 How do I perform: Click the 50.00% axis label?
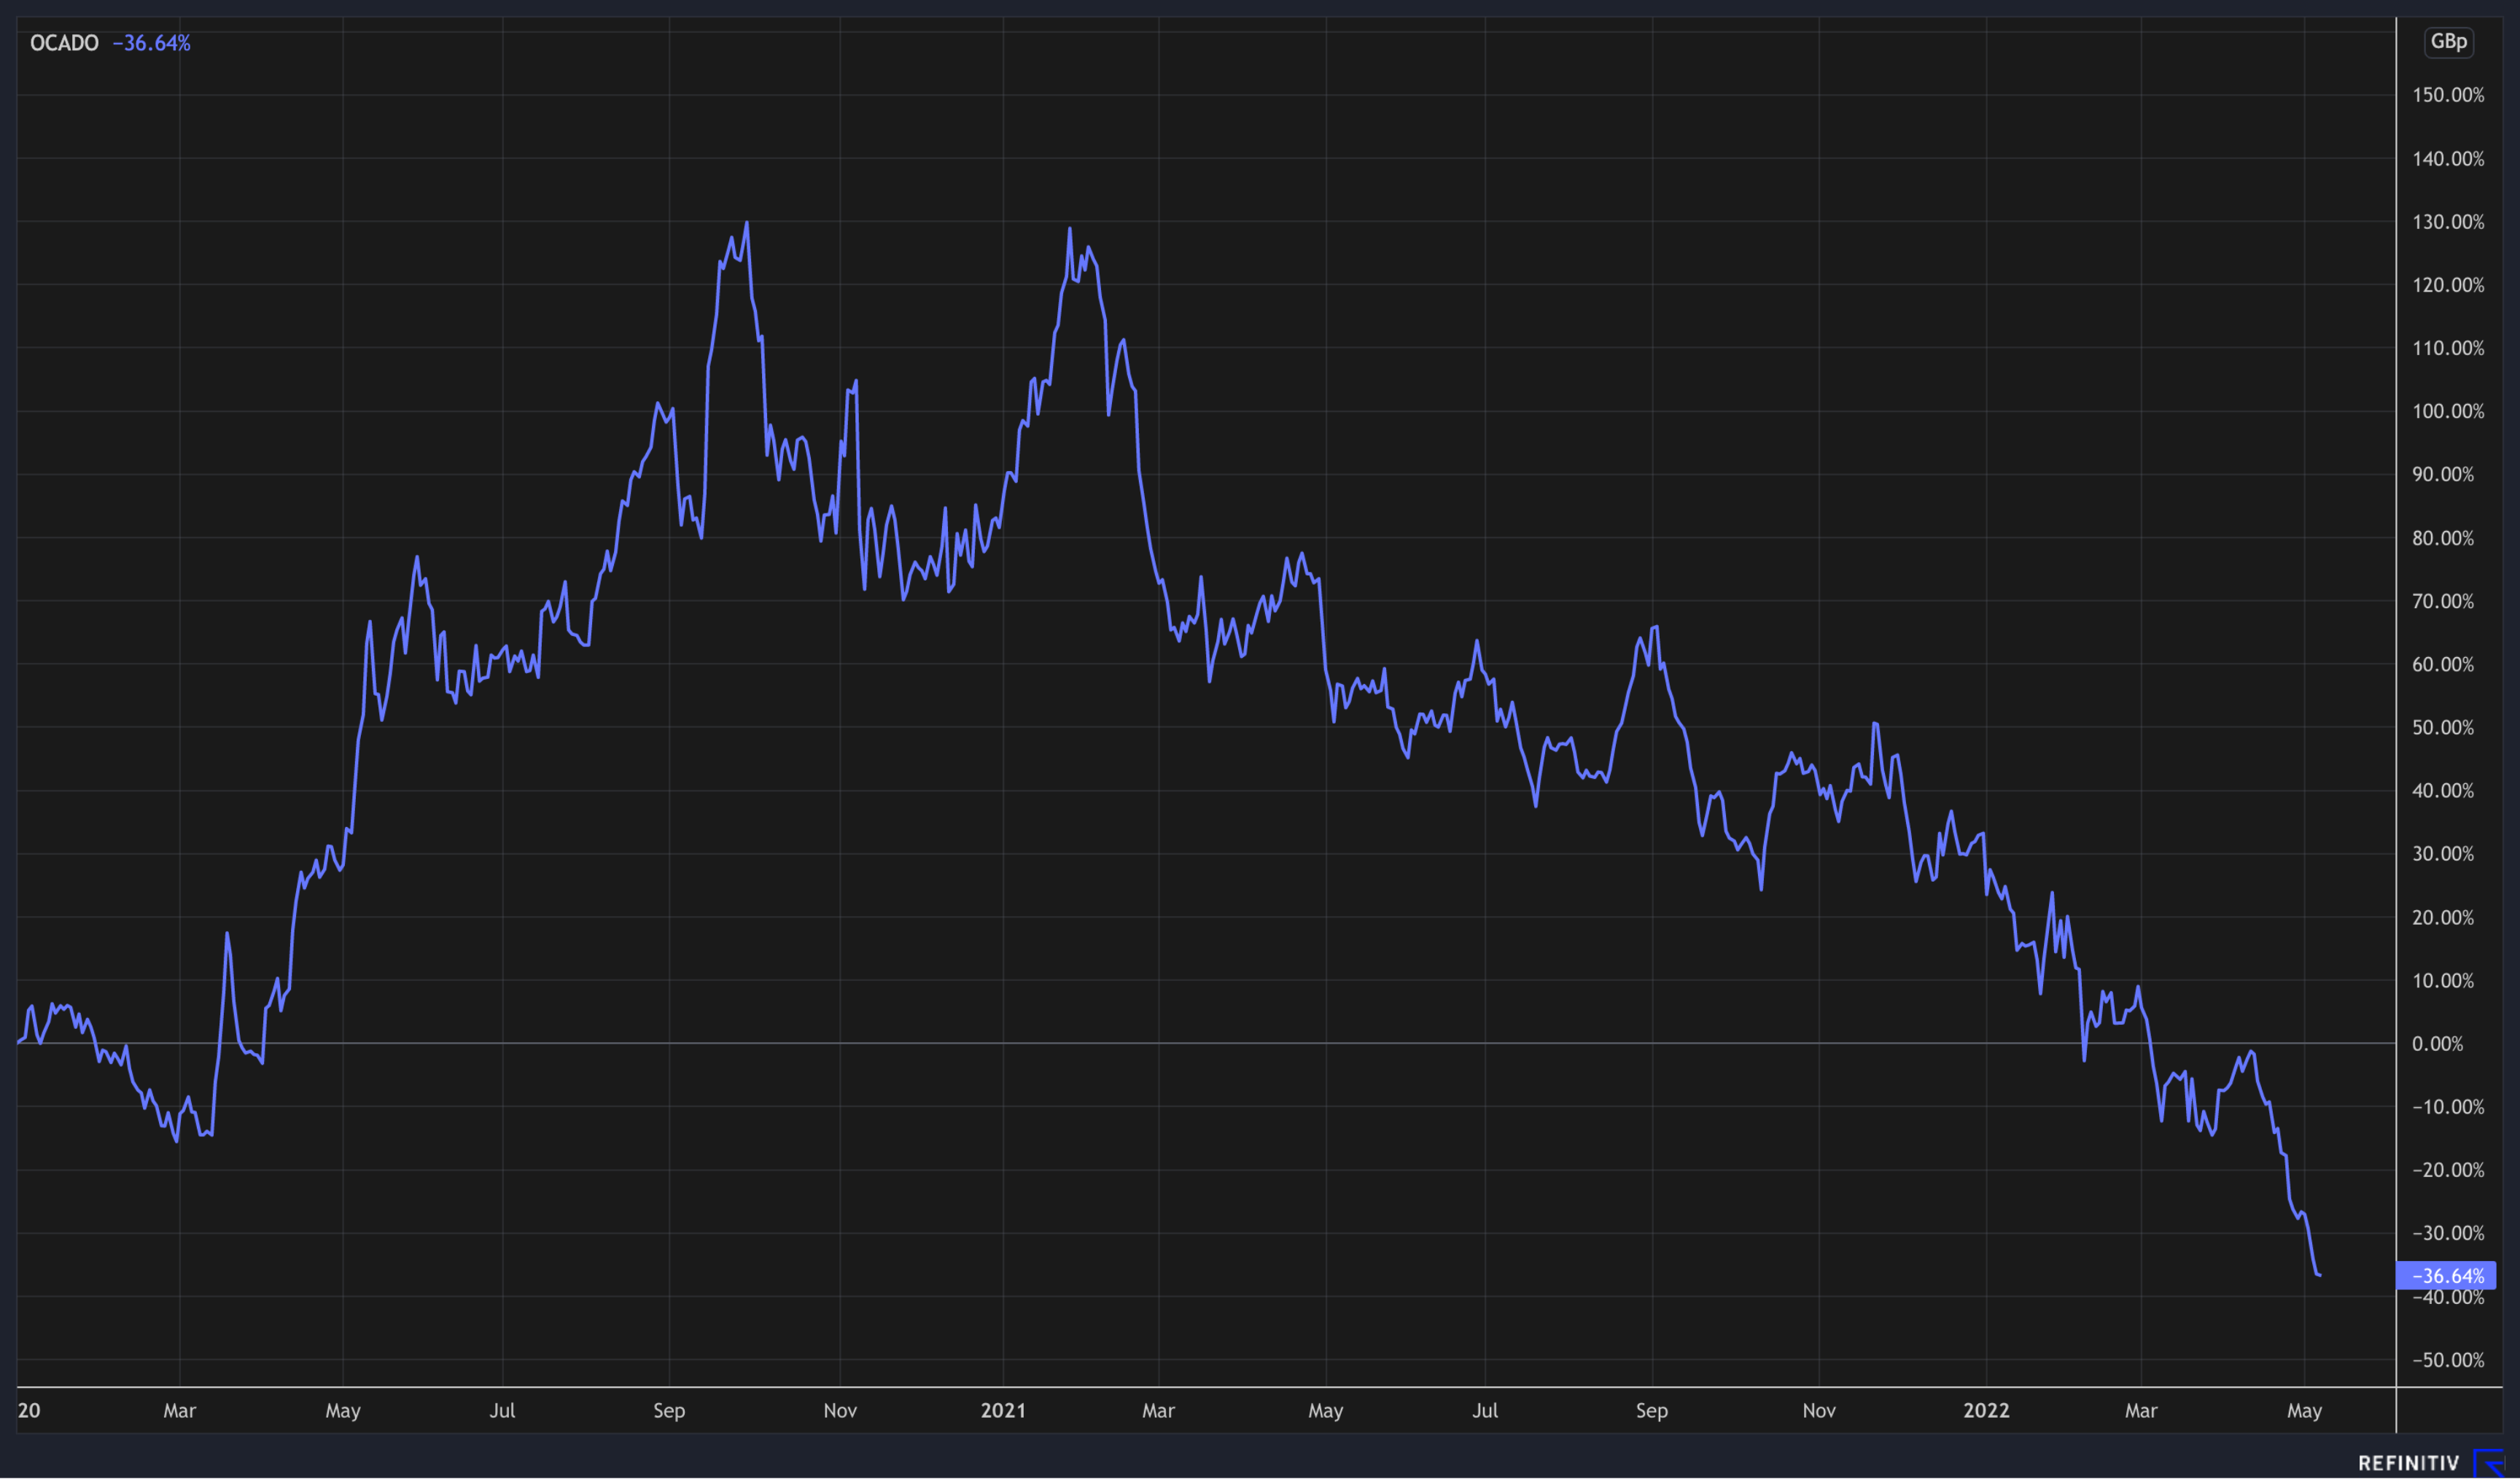(2443, 727)
